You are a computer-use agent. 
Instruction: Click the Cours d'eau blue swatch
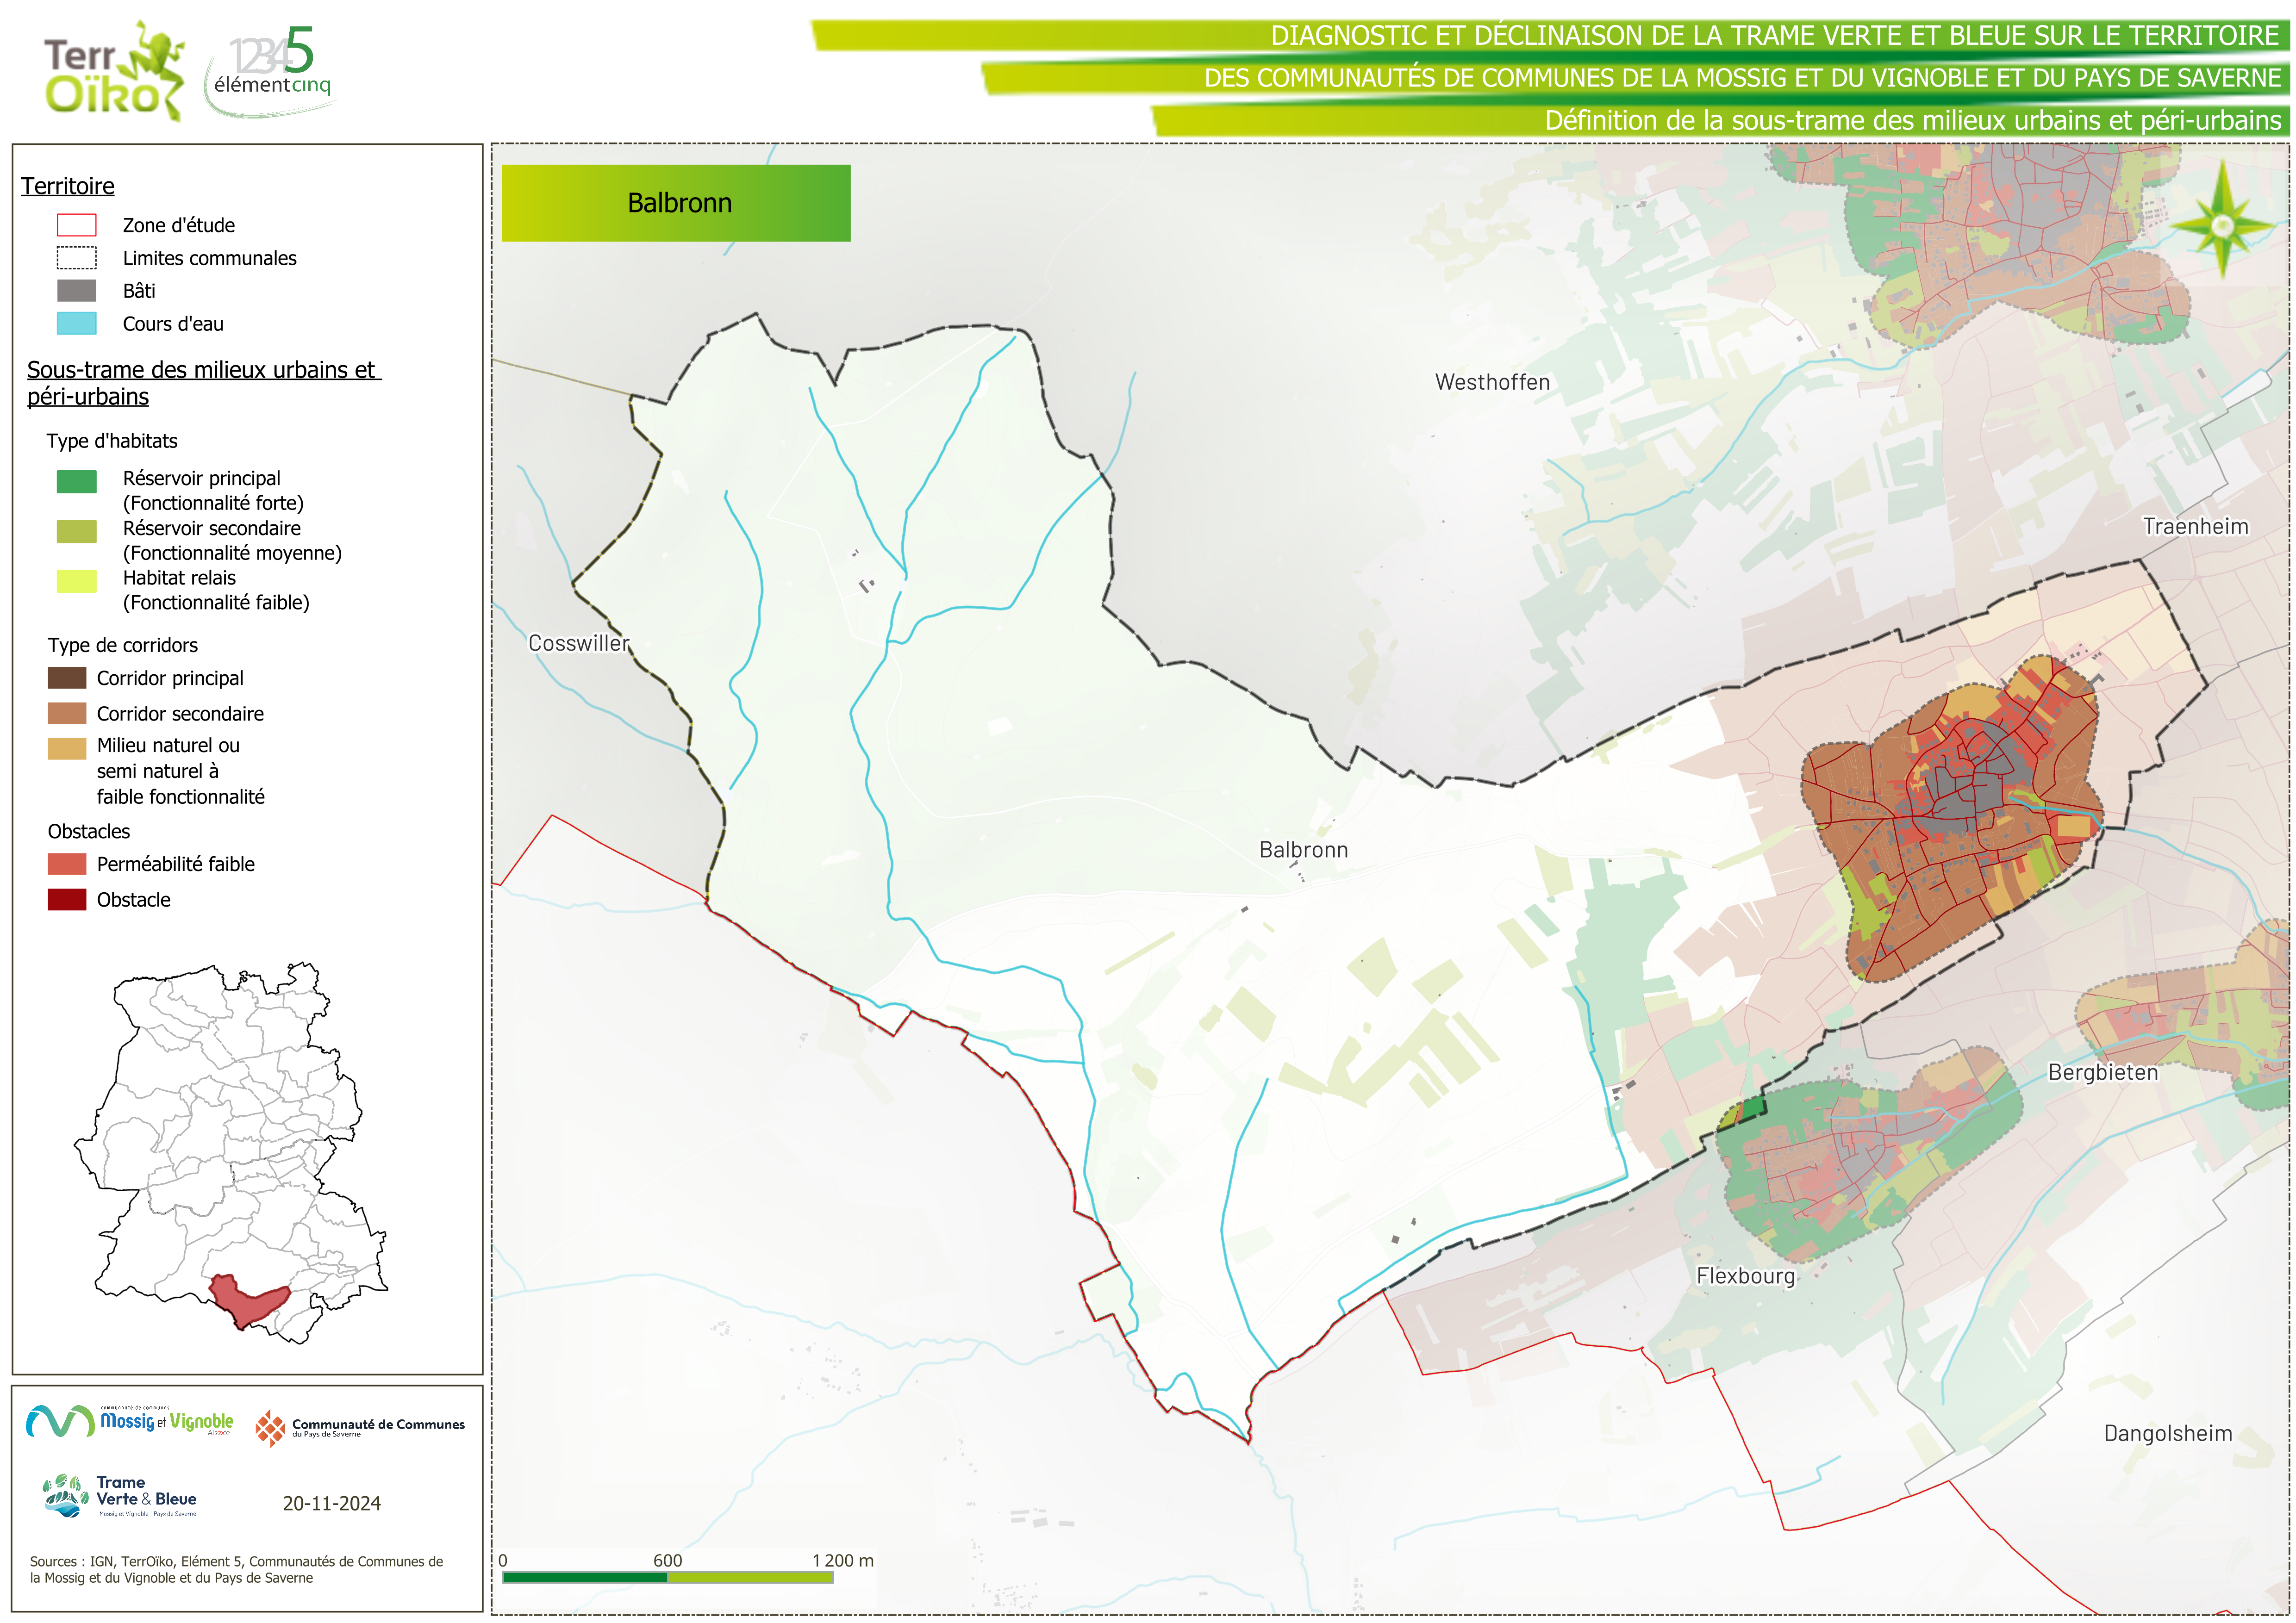[x=76, y=324]
